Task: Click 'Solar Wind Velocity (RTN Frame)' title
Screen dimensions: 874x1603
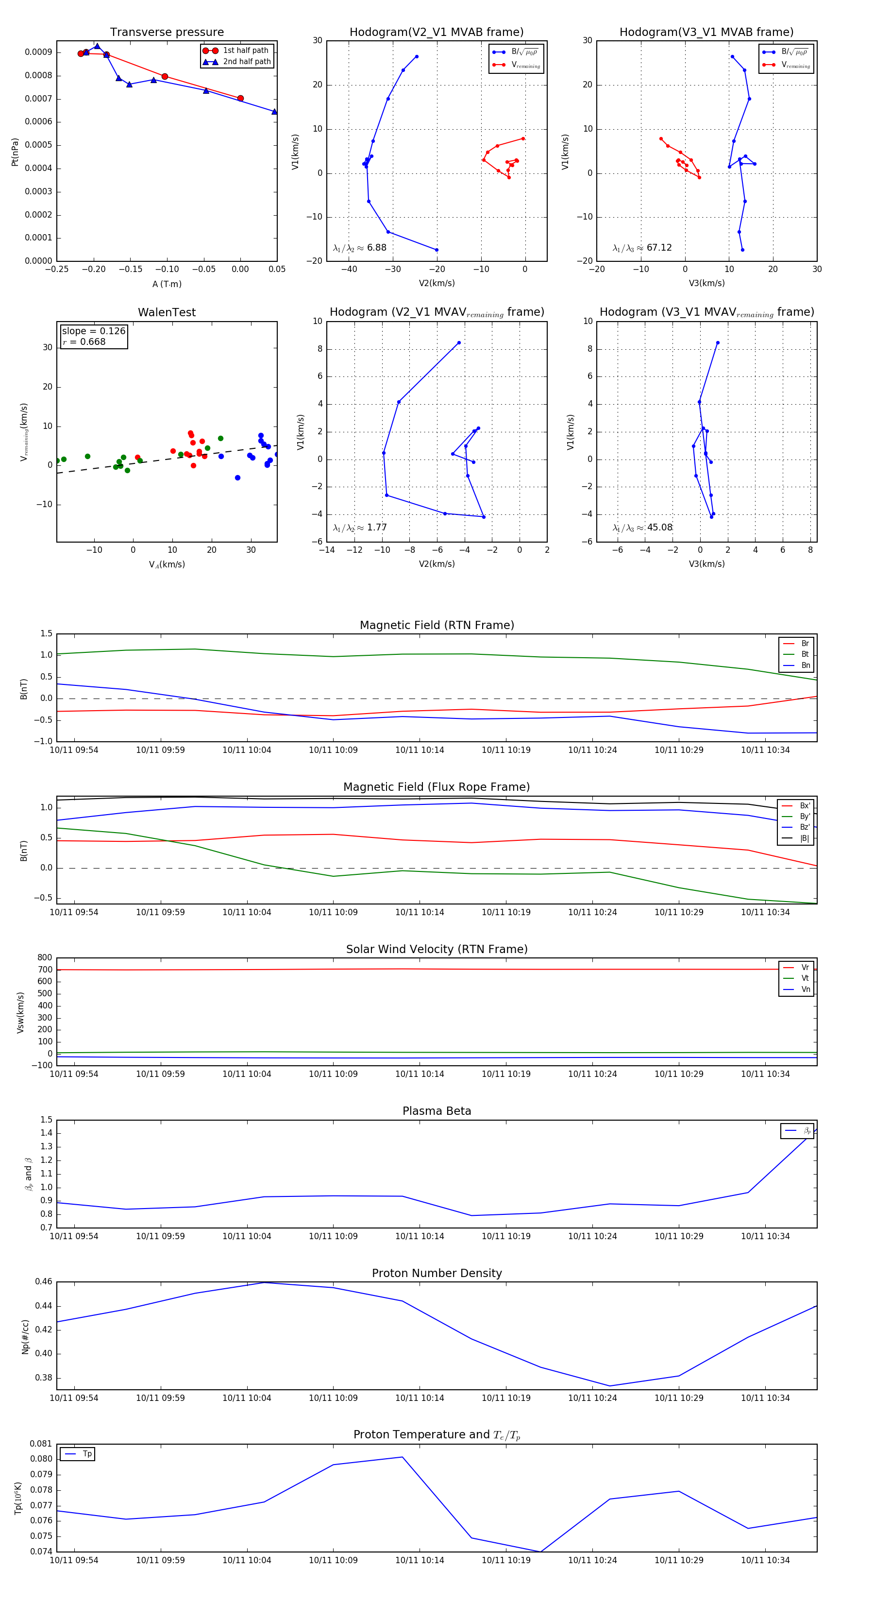Action: (x=437, y=949)
